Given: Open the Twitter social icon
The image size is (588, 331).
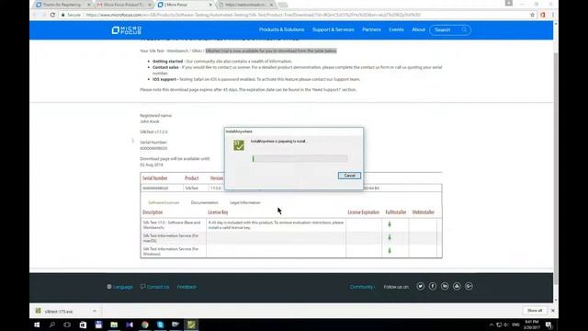Looking at the screenshot, I should tap(421, 286).
